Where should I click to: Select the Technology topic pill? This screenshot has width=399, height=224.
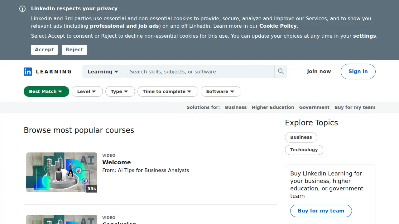click(x=304, y=150)
